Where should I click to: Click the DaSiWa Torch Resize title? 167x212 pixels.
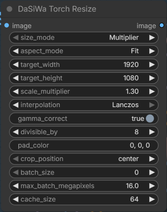pos(57,9)
